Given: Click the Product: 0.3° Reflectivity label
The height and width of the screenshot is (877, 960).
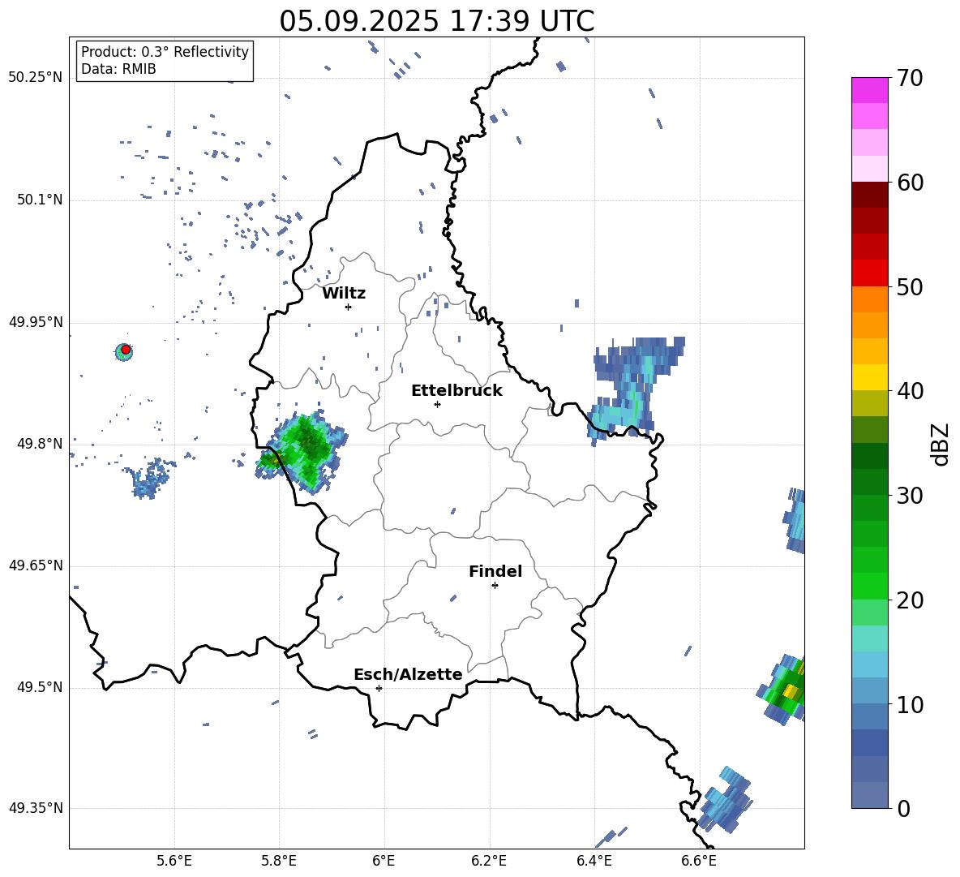Looking at the screenshot, I should (165, 52).
